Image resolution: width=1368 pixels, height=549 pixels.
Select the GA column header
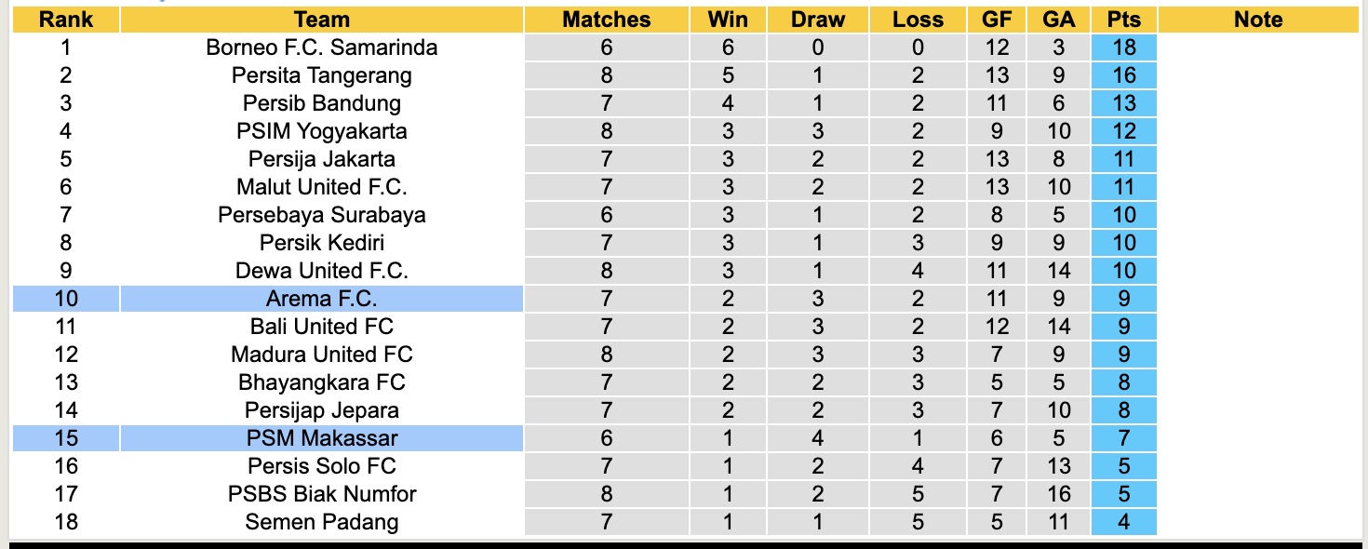[x=1058, y=20]
